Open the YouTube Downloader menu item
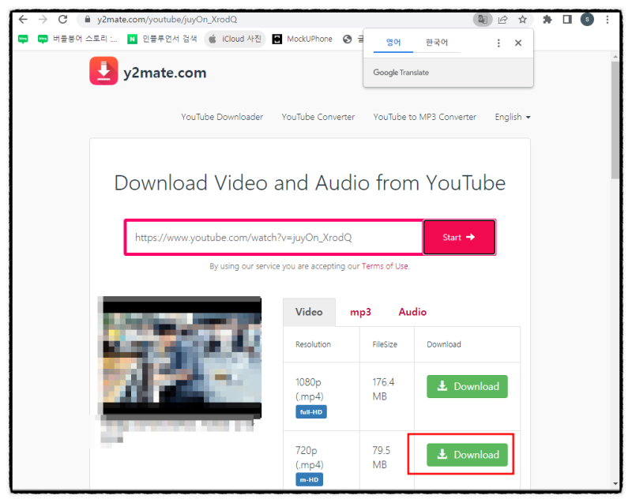 click(x=222, y=117)
